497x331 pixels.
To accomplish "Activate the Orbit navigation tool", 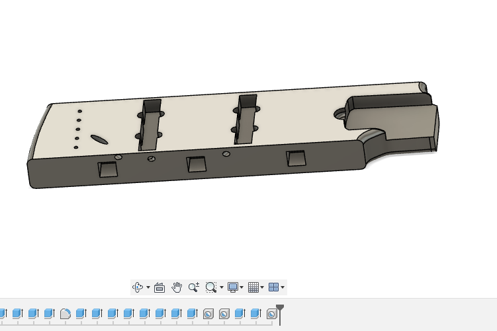I will click(x=138, y=287).
